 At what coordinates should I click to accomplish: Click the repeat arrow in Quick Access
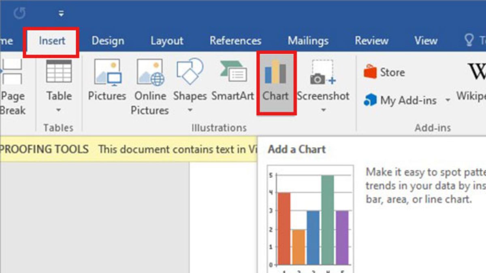tap(19, 14)
